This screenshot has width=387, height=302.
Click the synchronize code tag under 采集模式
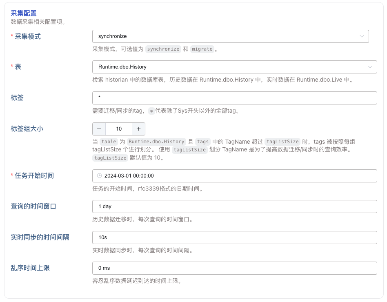(163, 49)
